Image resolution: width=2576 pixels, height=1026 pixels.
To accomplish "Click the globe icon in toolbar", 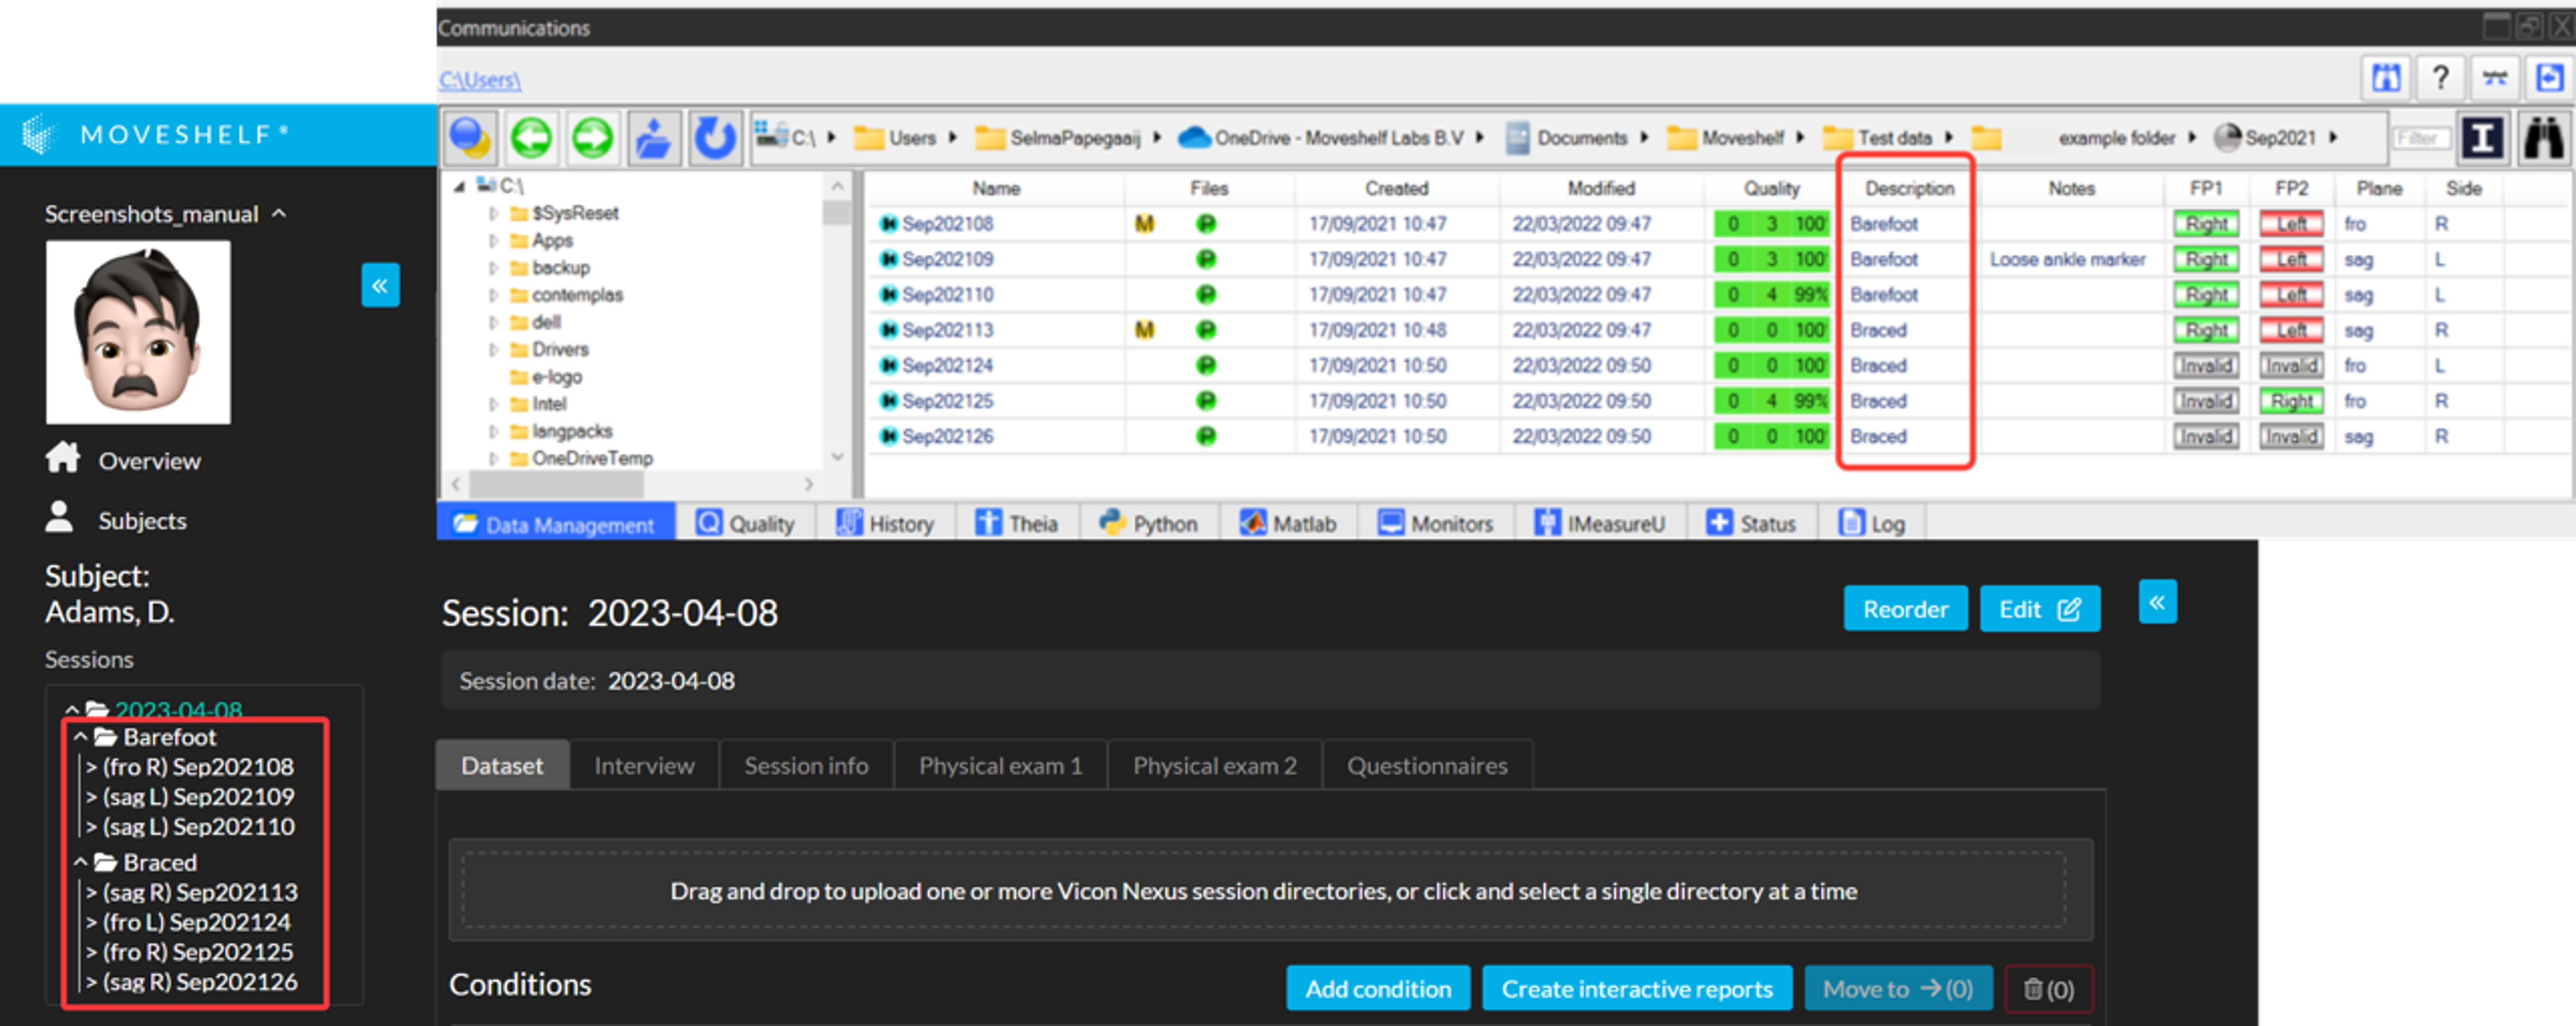I will pyautogui.click(x=470, y=137).
